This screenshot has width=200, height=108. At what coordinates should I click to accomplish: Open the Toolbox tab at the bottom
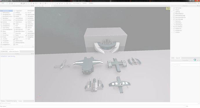(3, 101)
